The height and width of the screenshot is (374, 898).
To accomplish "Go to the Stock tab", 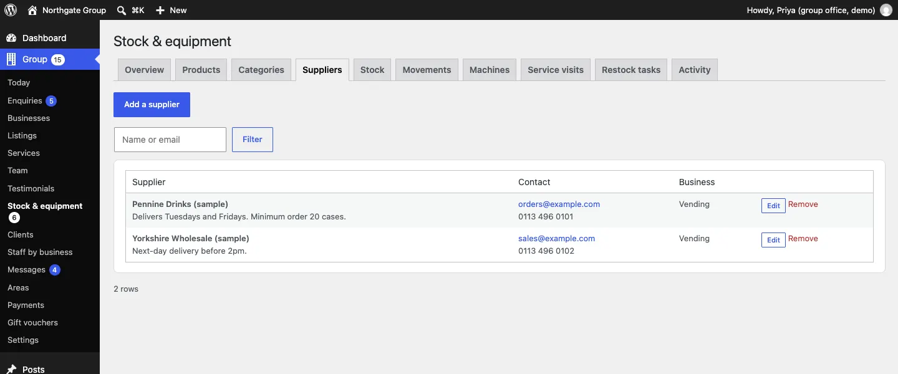I will [x=372, y=70].
